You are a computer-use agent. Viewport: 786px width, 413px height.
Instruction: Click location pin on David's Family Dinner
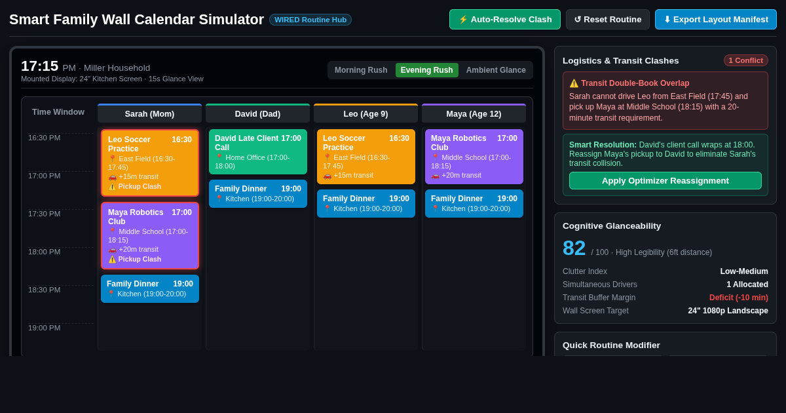pos(219,199)
